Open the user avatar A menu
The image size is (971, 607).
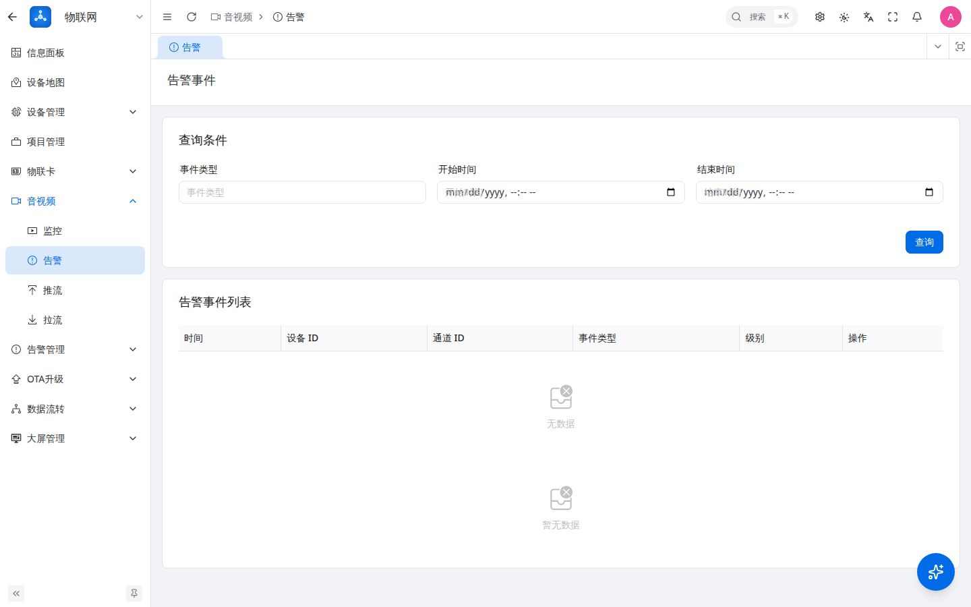coord(951,17)
